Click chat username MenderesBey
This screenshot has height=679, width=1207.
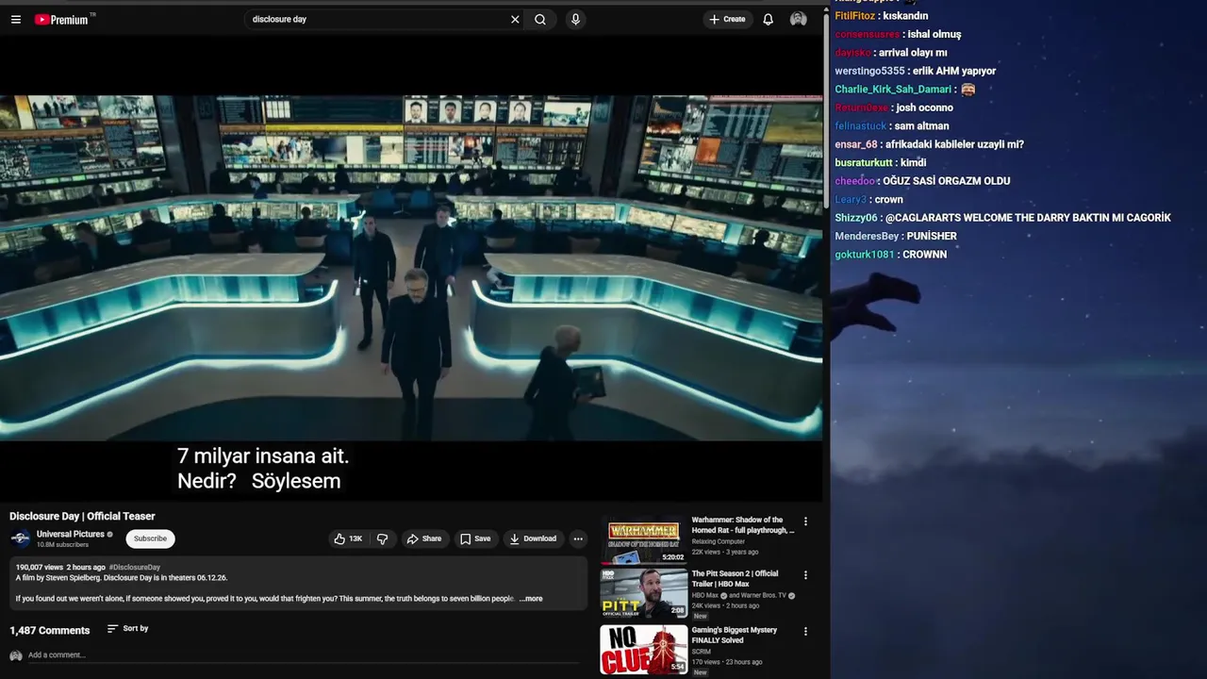(867, 236)
